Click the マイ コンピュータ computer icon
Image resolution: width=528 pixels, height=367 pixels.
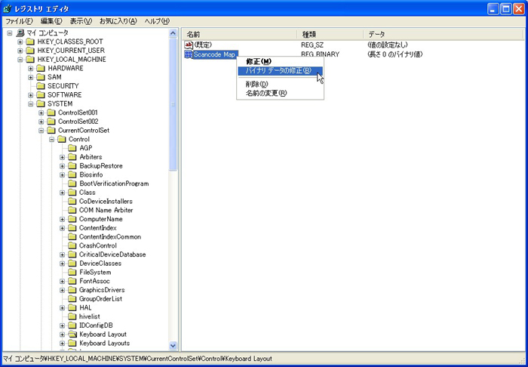tap(20, 32)
